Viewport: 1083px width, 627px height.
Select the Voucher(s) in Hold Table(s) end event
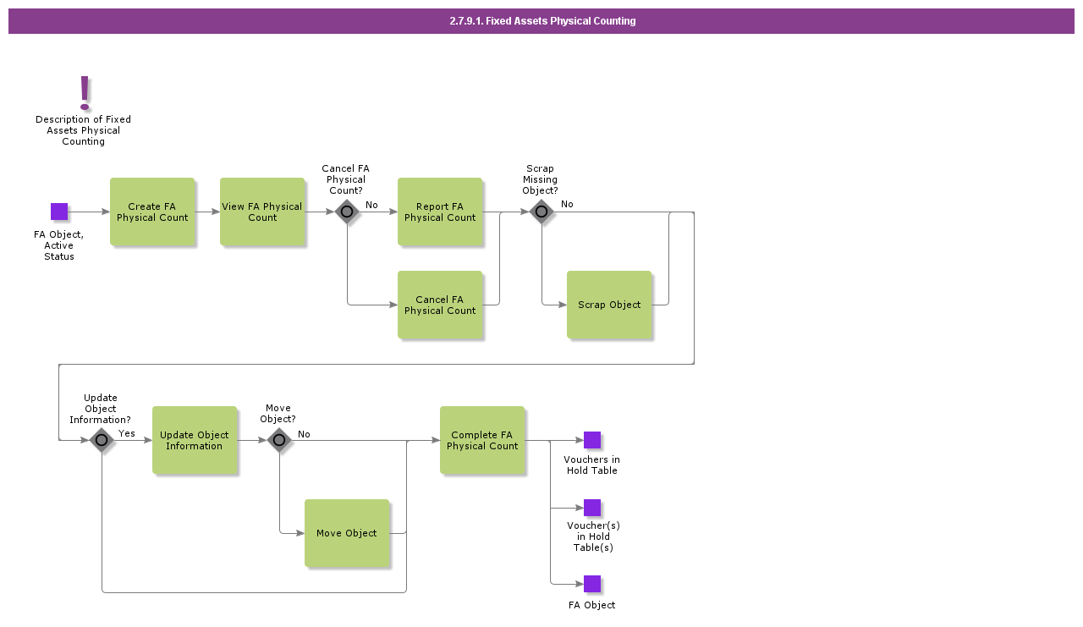click(592, 508)
